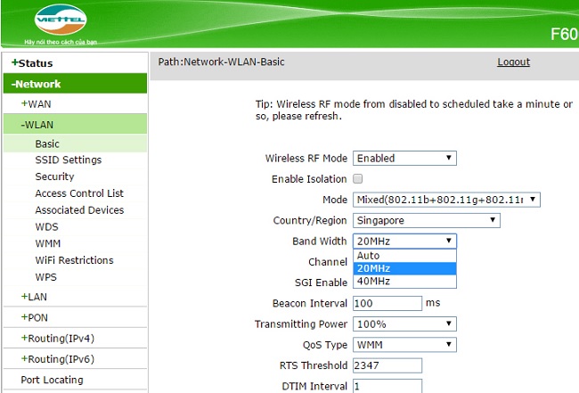Click the Viettel logo
The height and width of the screenshot is (393, 579).
pyautogui.click(x=61, y=23)
